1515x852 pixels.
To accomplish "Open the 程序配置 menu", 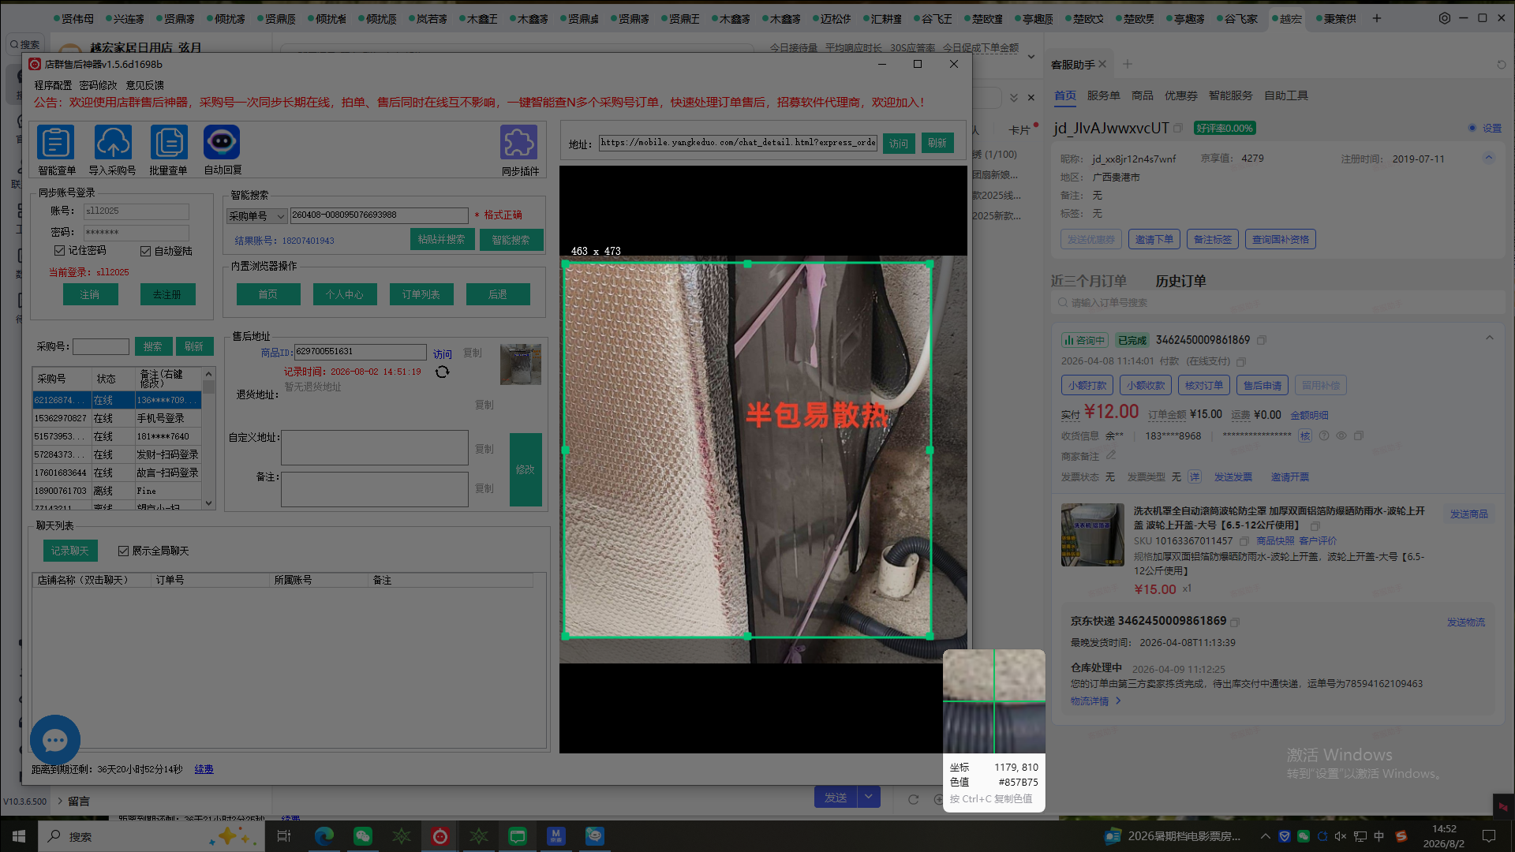I will (x=53, y=85).
